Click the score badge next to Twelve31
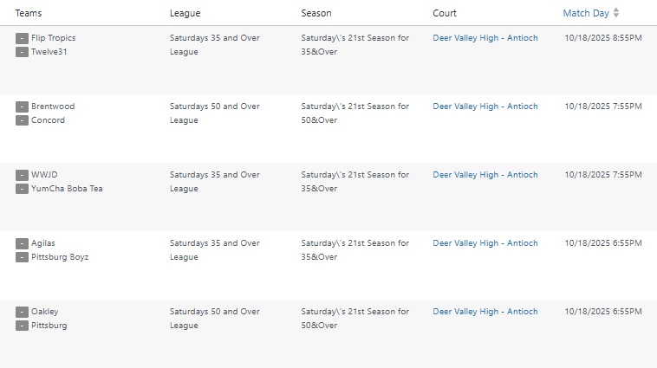 [x=22, y=52]
